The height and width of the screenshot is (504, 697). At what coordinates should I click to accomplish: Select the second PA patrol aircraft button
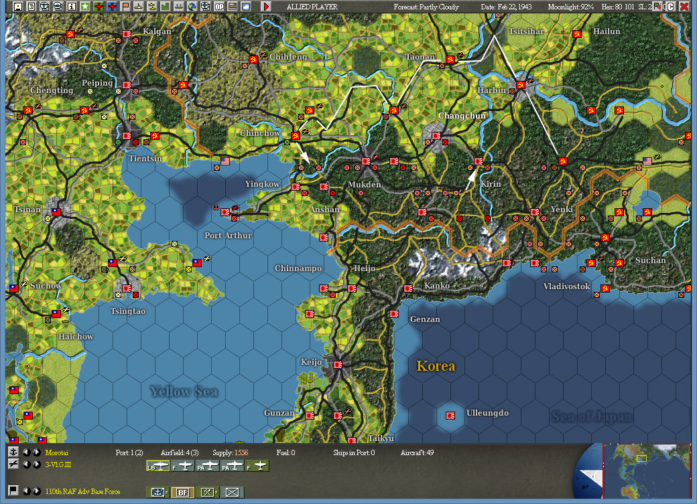[233, 467]
